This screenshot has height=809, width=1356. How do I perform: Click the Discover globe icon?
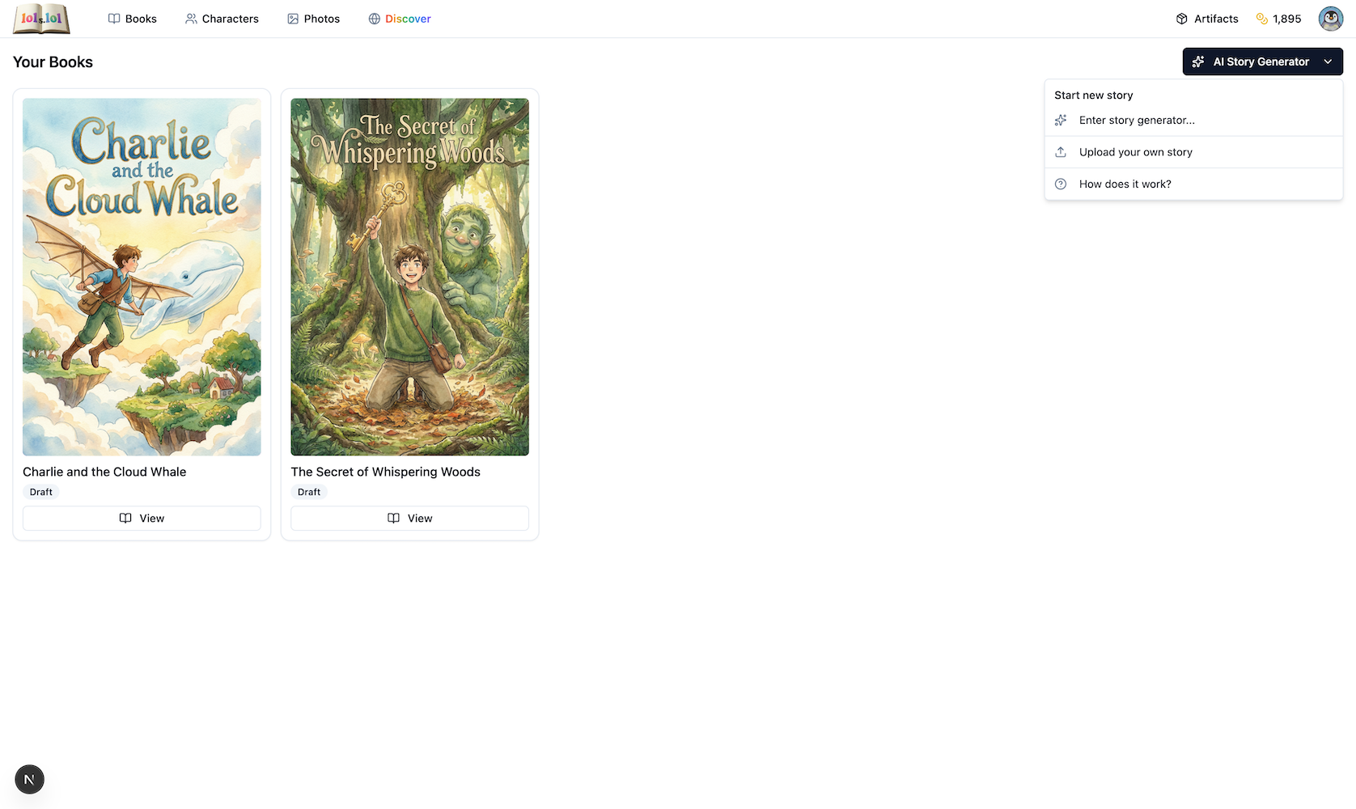374,19
